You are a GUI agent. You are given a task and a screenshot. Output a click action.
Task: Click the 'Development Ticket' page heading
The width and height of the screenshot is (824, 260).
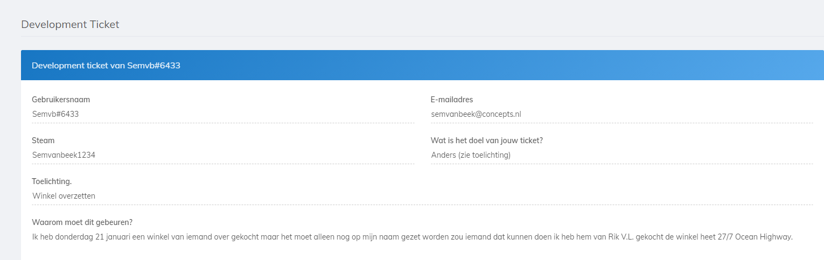(x=70, y=24)
